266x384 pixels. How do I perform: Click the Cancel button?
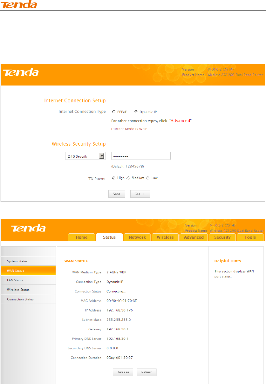coord(140,194)
